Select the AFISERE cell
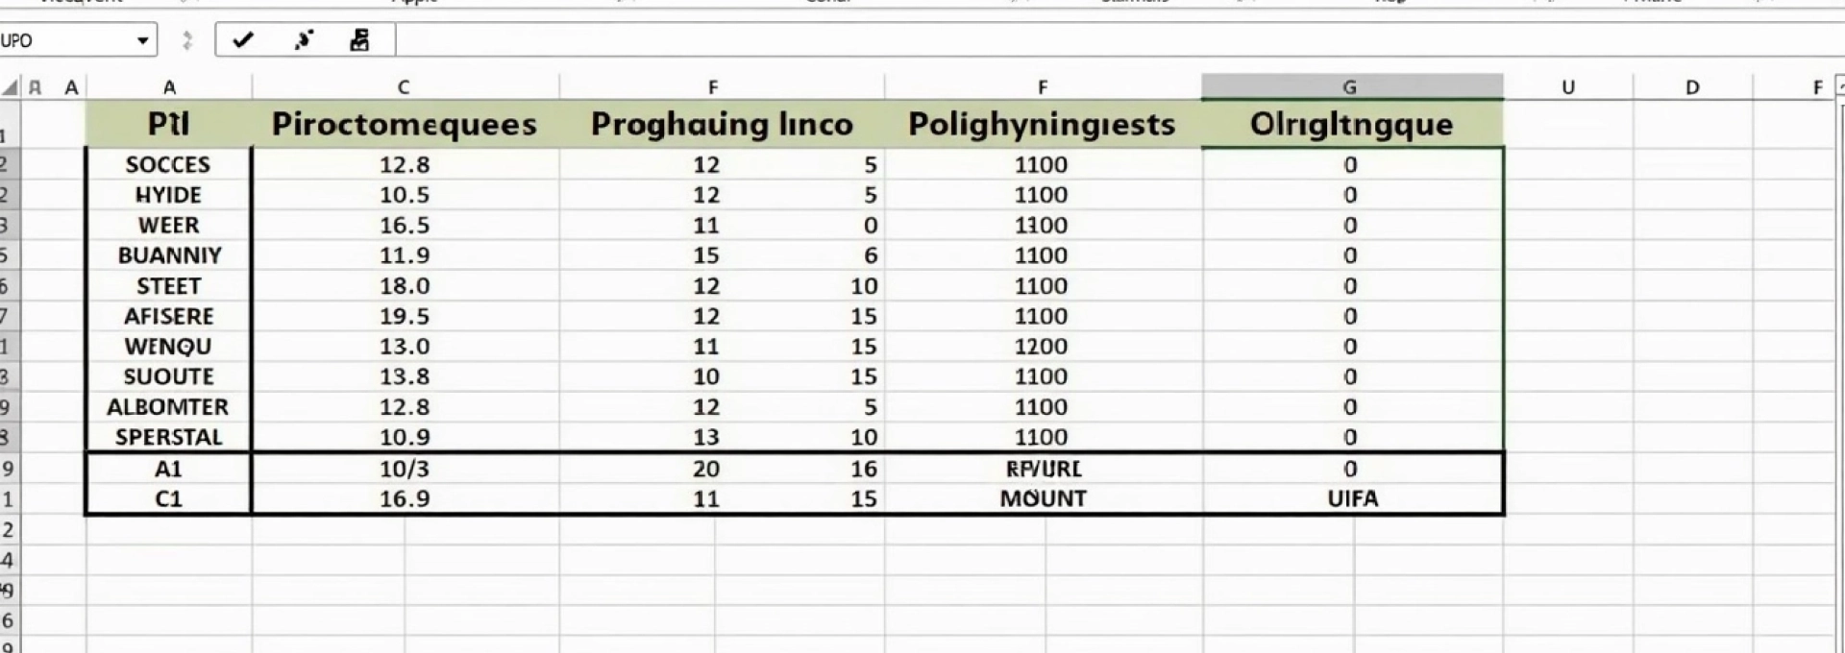The image size is (1845, 653). click(x=169, y=316)
